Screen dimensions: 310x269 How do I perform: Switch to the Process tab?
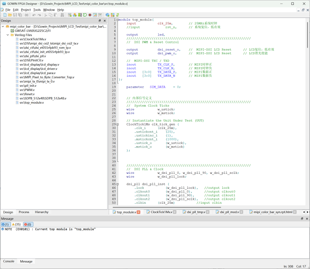click(x=24, y=212)
